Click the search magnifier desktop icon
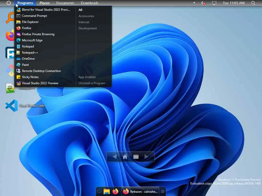 point(10,18)
